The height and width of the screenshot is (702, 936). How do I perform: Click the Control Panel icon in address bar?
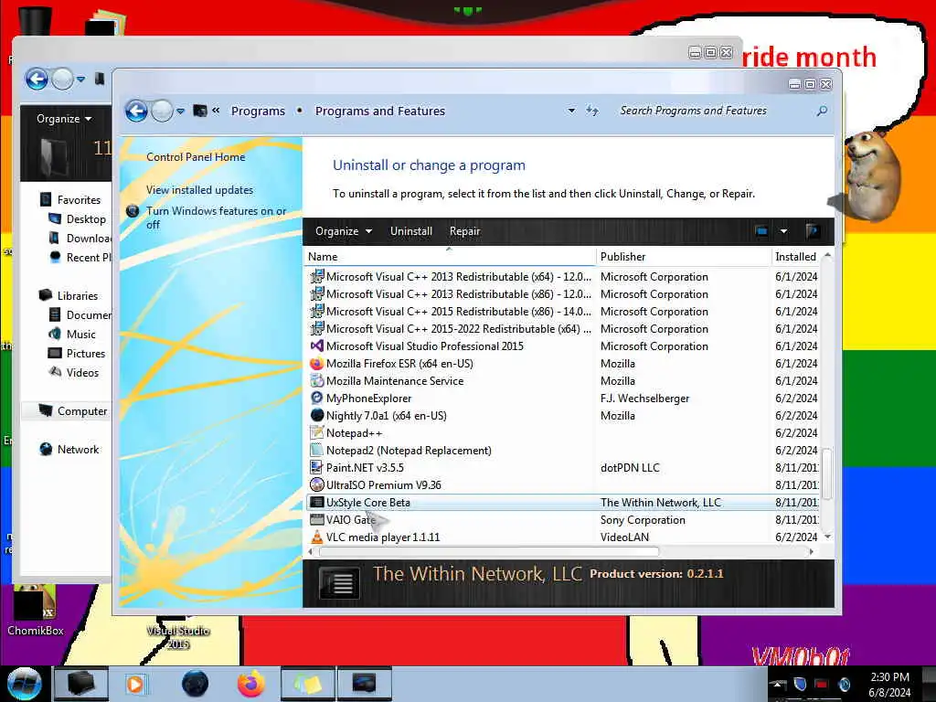click(x=200, y=111)
